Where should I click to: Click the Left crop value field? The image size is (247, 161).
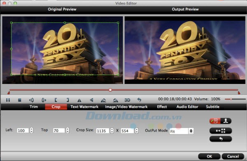click(23, 130)
